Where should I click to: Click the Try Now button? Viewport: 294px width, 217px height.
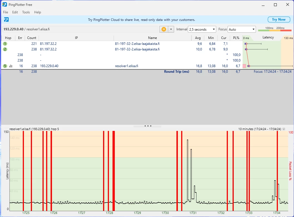coord(279,19)
